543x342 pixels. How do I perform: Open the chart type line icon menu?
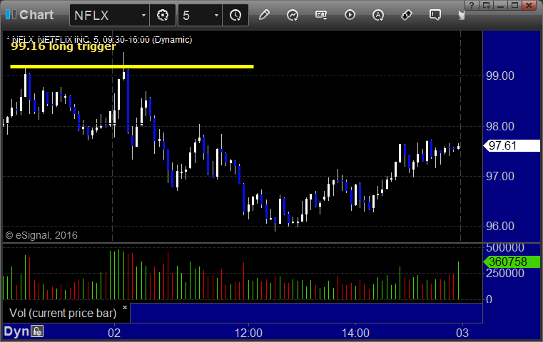293,15
